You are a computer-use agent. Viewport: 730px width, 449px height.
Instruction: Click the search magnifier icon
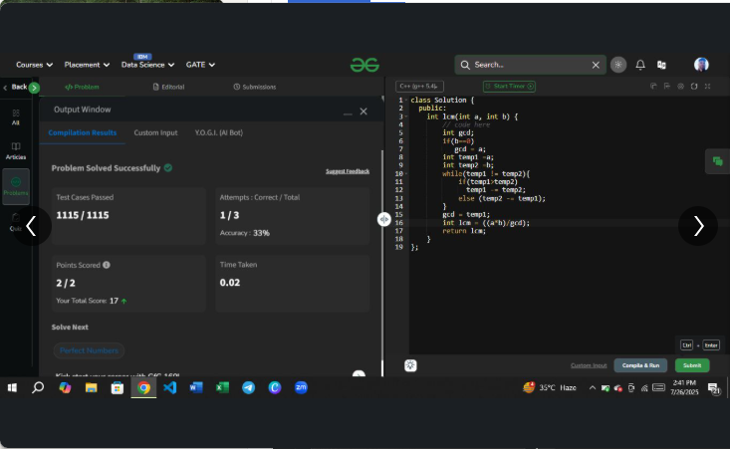[465, 65]
